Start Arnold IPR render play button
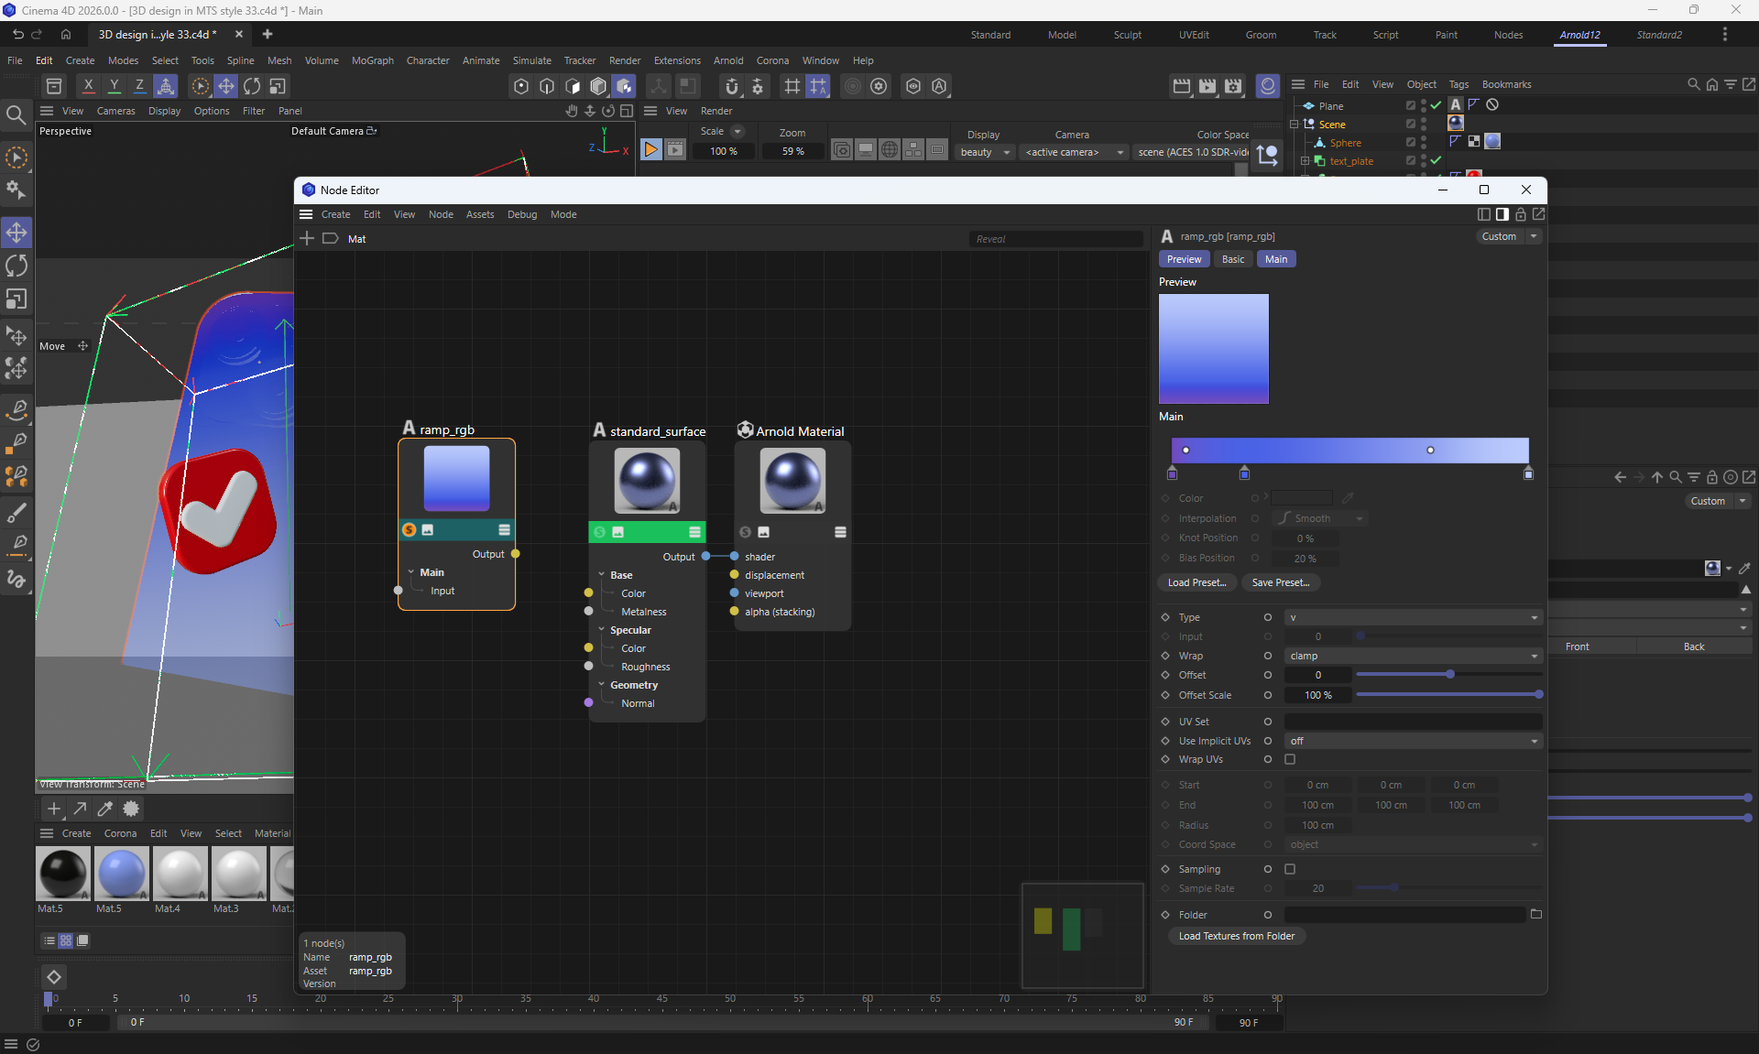Viewport: 1759px width, 1054px height. coord(650,150)
